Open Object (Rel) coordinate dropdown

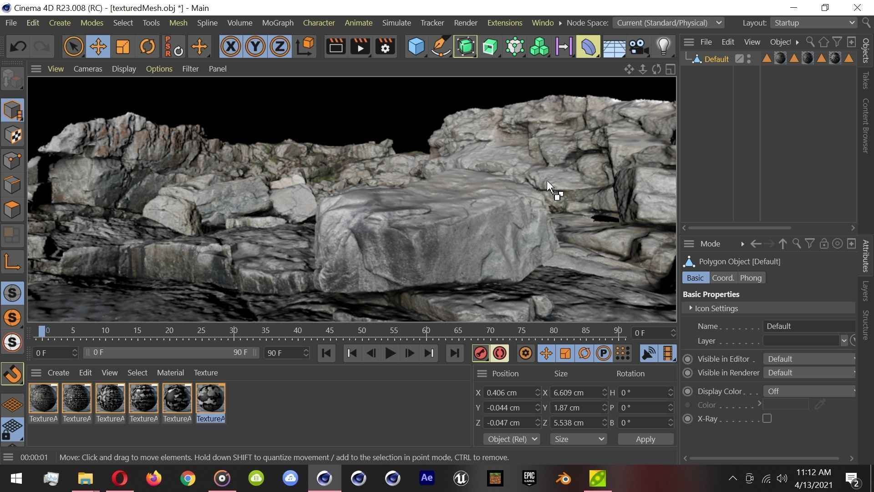point(512,440)
